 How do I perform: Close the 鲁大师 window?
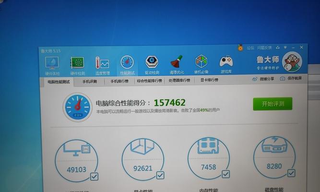click(301, 47)
